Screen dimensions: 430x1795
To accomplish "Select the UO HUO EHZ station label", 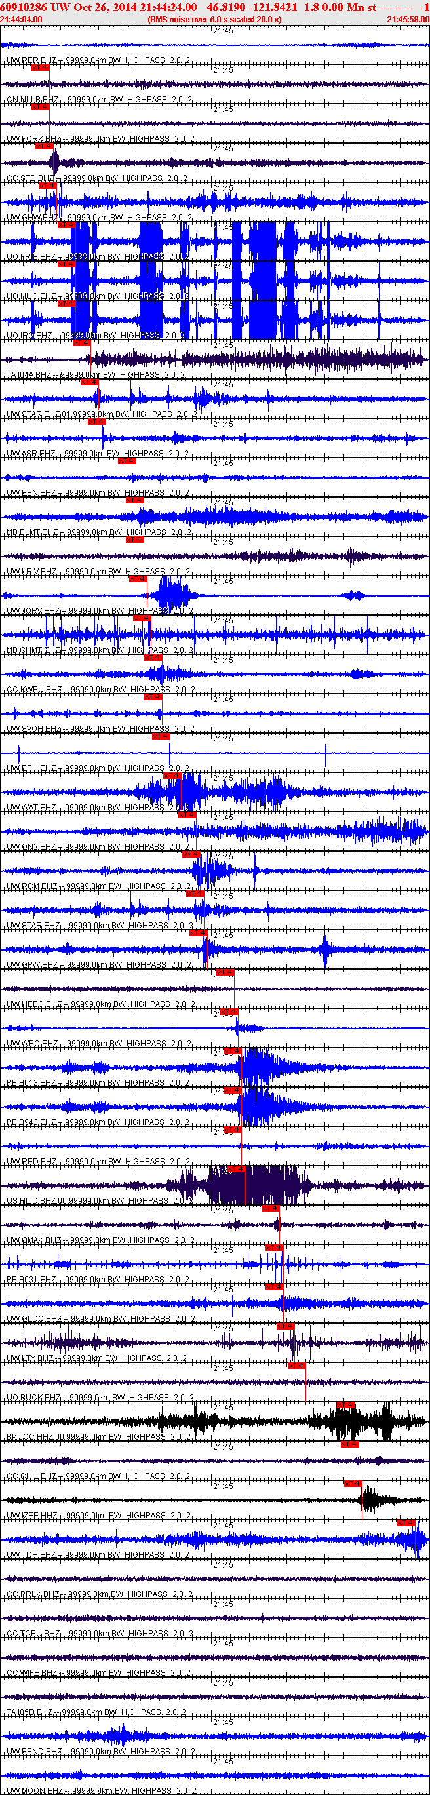I will pyautogui.click(x=98, y=297).
